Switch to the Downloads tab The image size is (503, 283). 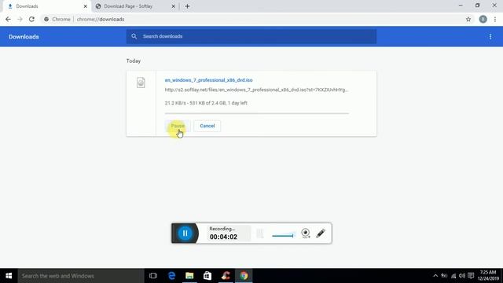click(46, 6)
